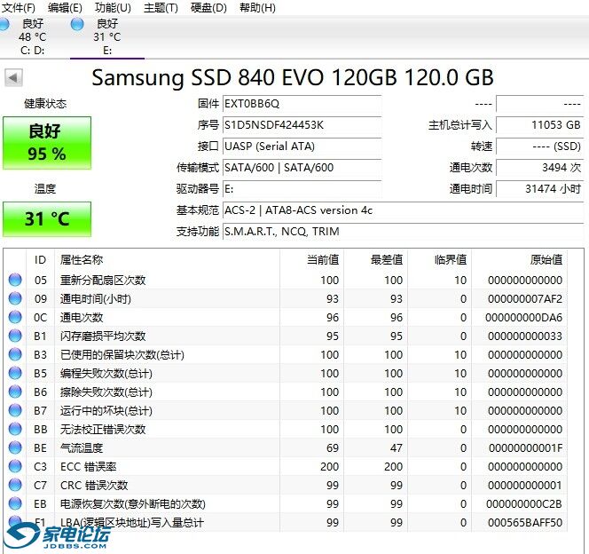Select attribute name 通电时间(小时)
The height and width of the screenshot is (554, 589).
tap(96, 299)
